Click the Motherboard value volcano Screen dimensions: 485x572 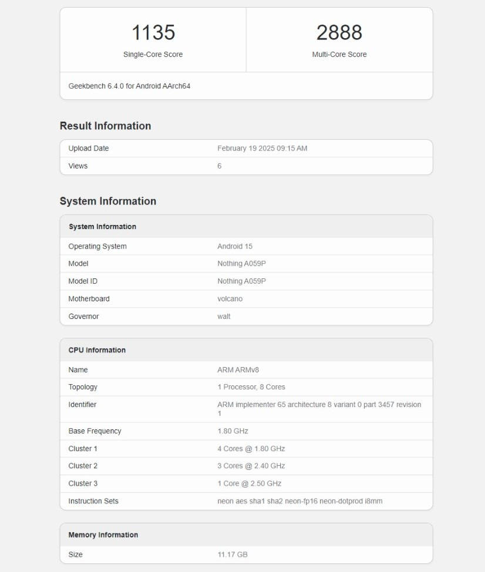(x=230, y=299)
